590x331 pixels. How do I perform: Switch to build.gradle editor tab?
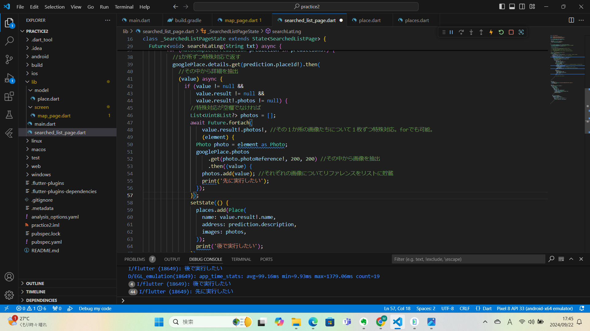187,20
